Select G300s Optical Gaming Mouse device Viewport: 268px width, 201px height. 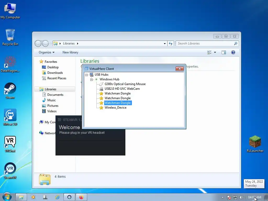click(x=125, y=84)
